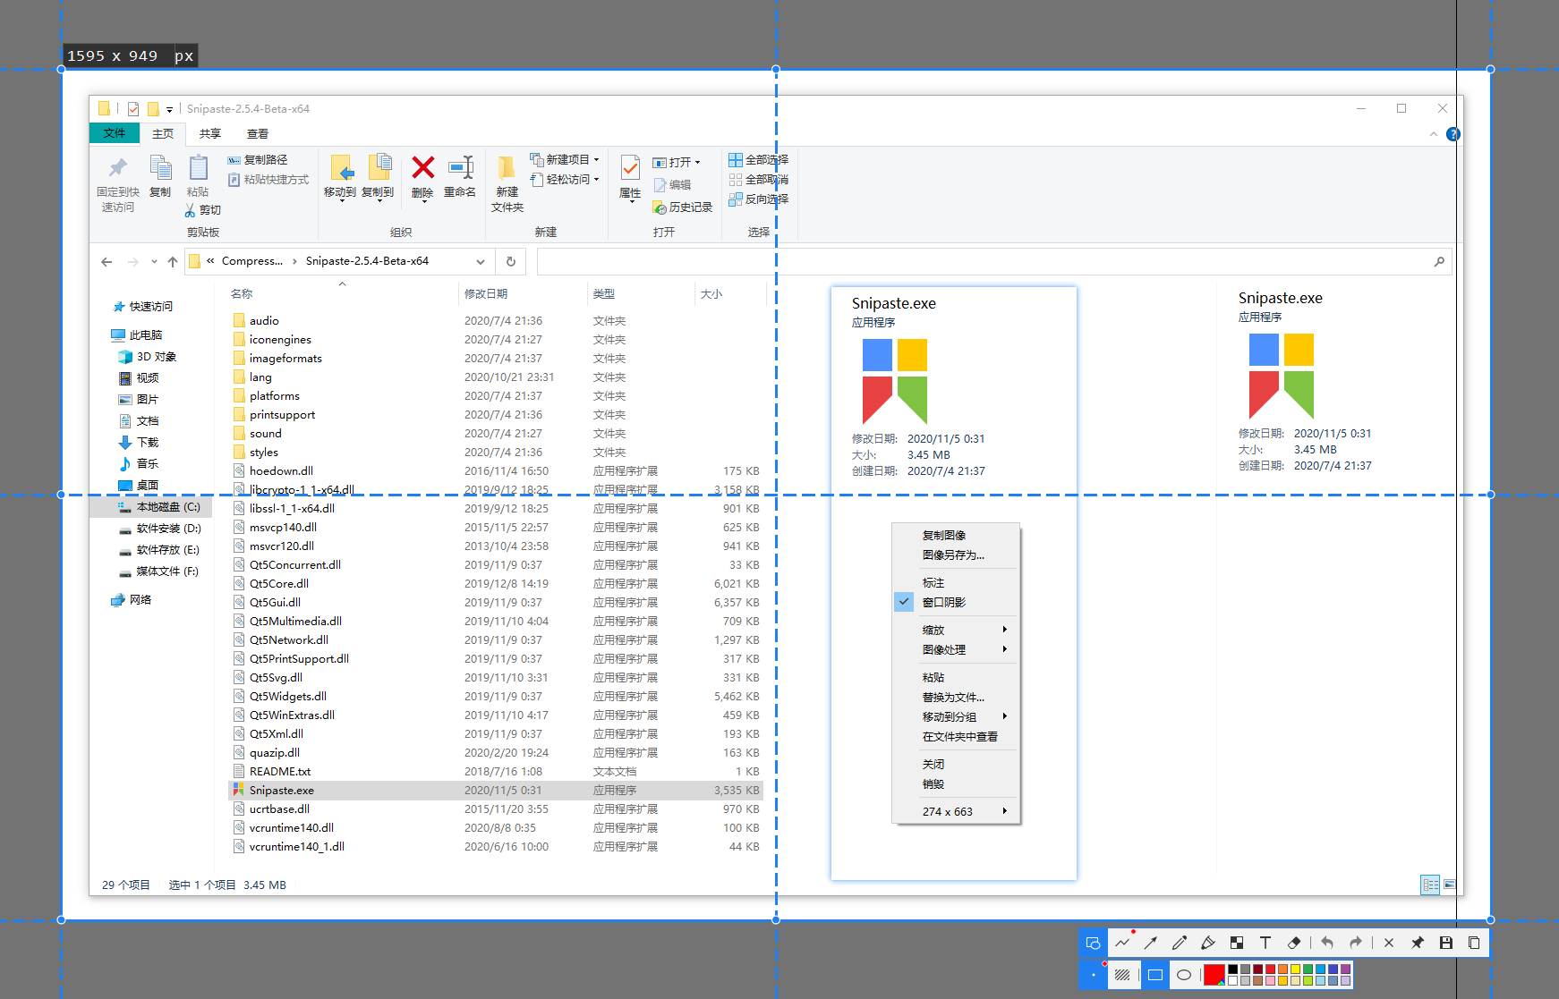Click the red Delete icon in the ribbon
1559x999 pixels.
coord(422,167)
